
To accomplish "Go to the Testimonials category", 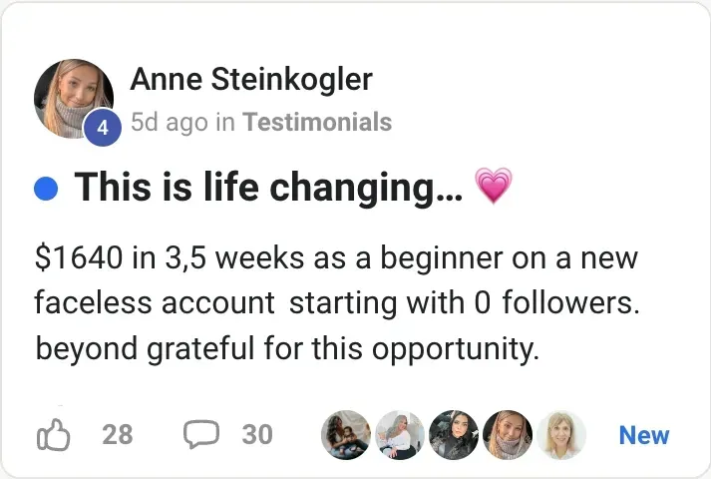I will [317, 123].
